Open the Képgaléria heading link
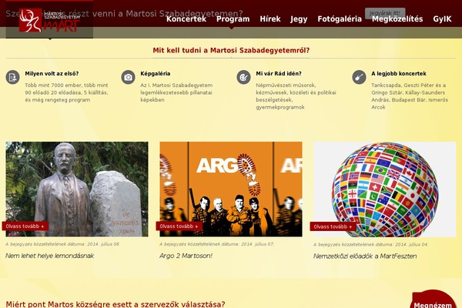 [x=156, y=74]
